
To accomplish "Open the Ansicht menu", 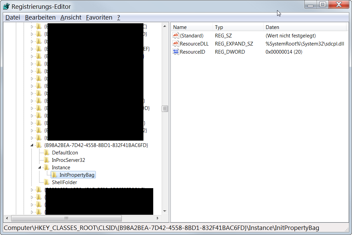I will 71,18.
